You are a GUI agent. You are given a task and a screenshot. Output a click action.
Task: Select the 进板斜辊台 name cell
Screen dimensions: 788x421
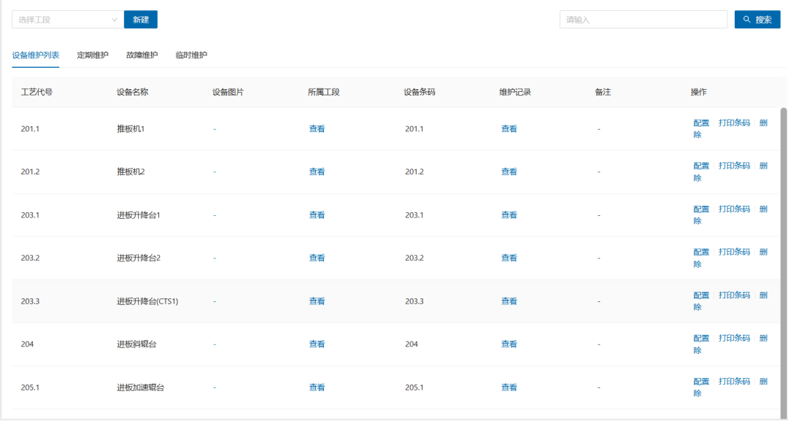[136, 344]
